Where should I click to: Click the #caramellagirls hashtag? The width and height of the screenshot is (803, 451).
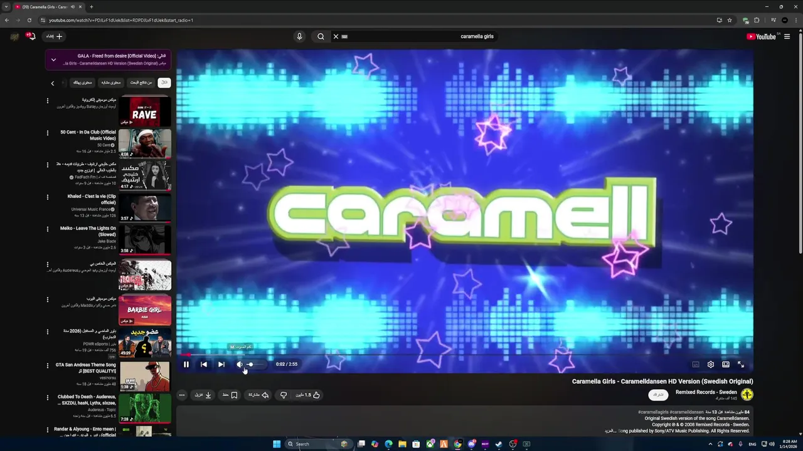point(654,412)
